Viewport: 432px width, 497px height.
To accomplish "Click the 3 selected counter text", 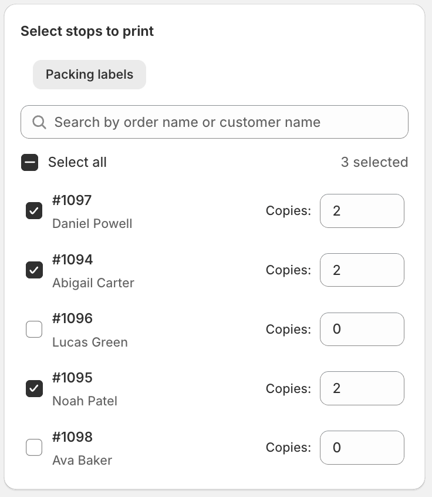I will click(x=374, y=162).
